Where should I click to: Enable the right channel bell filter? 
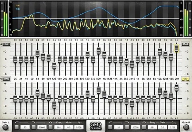coord(144,127)
